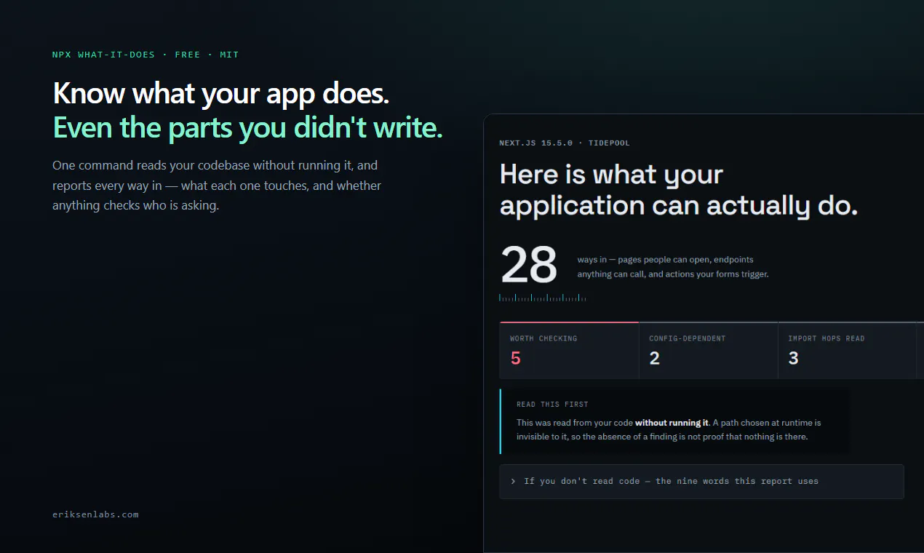Click the chevron beside 'If you don't read code'
924x553 pixels.
514,482
